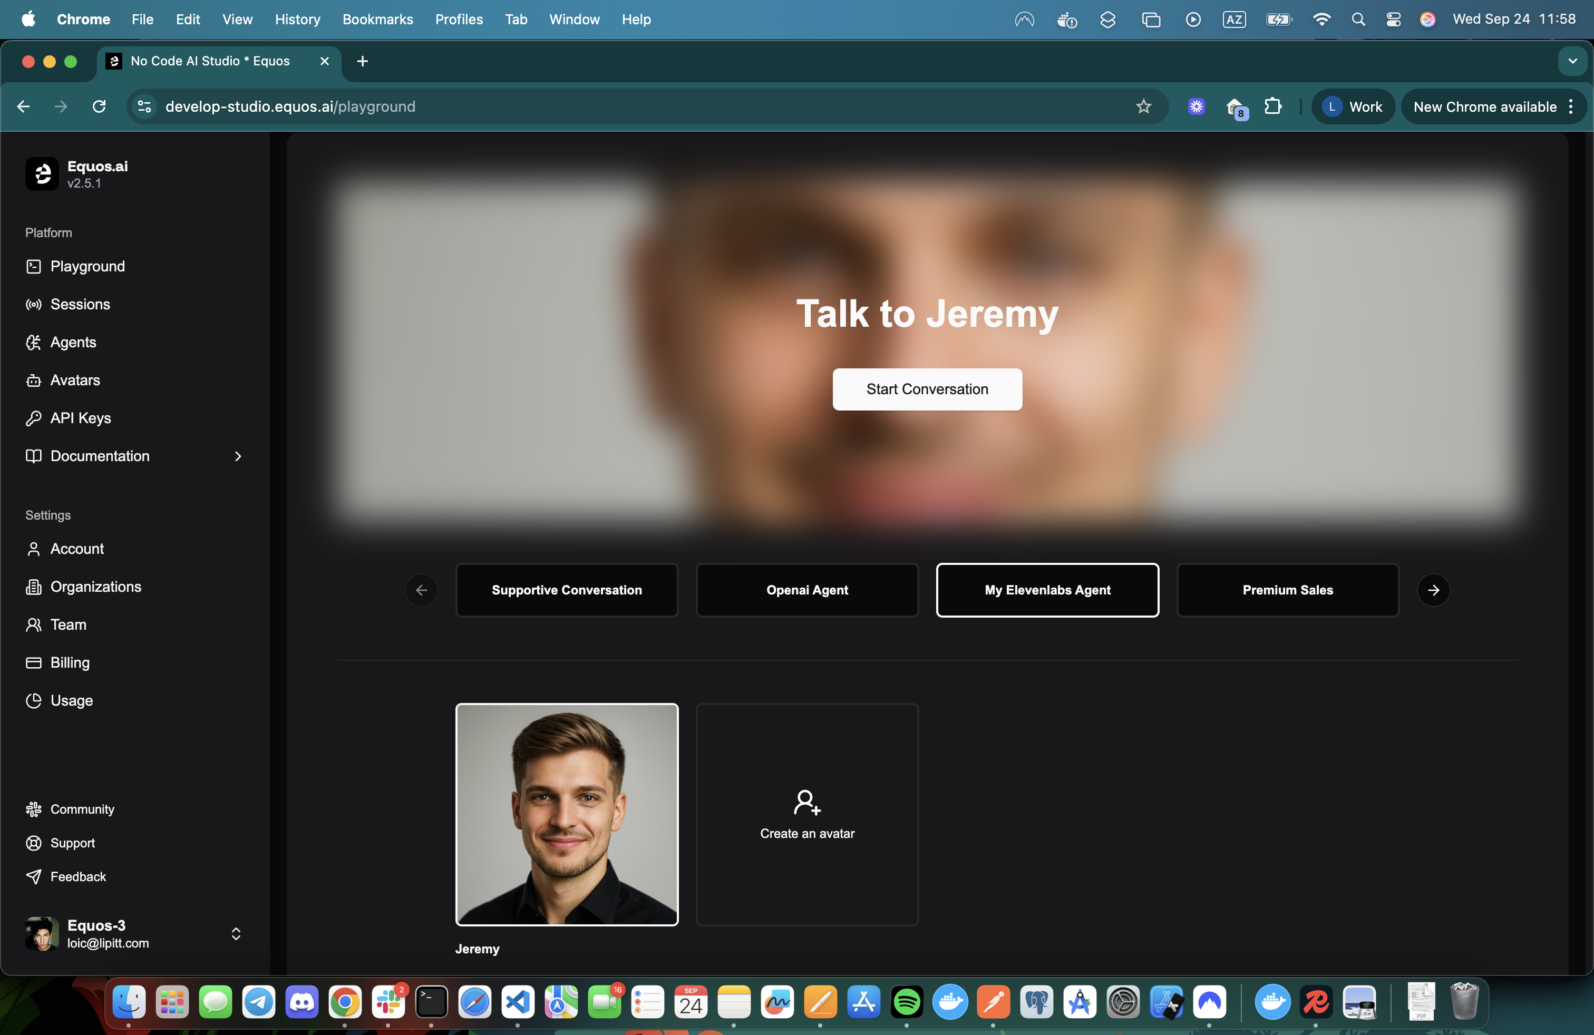Go to Sessions in the sidebar
This screenshot has height=1035, width=1594.
[80, 305]
